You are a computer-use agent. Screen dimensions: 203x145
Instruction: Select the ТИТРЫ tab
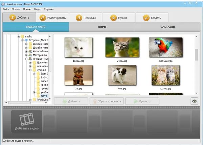[x=102, y=27]
